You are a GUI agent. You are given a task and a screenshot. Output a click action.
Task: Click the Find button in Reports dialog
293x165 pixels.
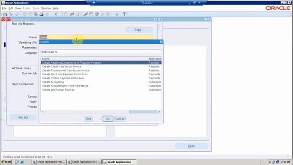click(x=88, y=119)
